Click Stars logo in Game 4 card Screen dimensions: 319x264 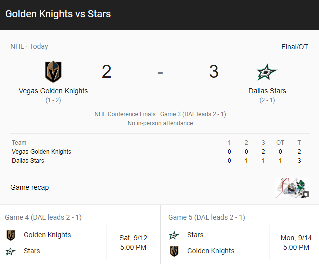pos(11,251)
